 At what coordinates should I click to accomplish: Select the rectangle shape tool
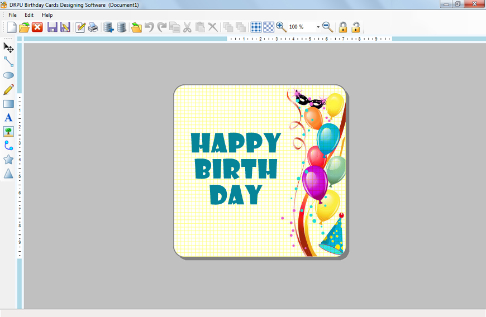tap(8, 104)
